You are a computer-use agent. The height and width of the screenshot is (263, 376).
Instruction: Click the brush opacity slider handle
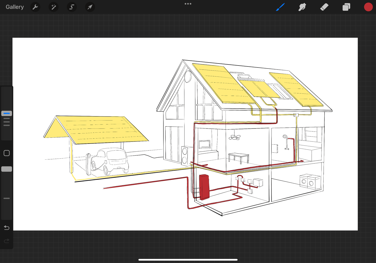pyautogui.click(x=7, y=169)
